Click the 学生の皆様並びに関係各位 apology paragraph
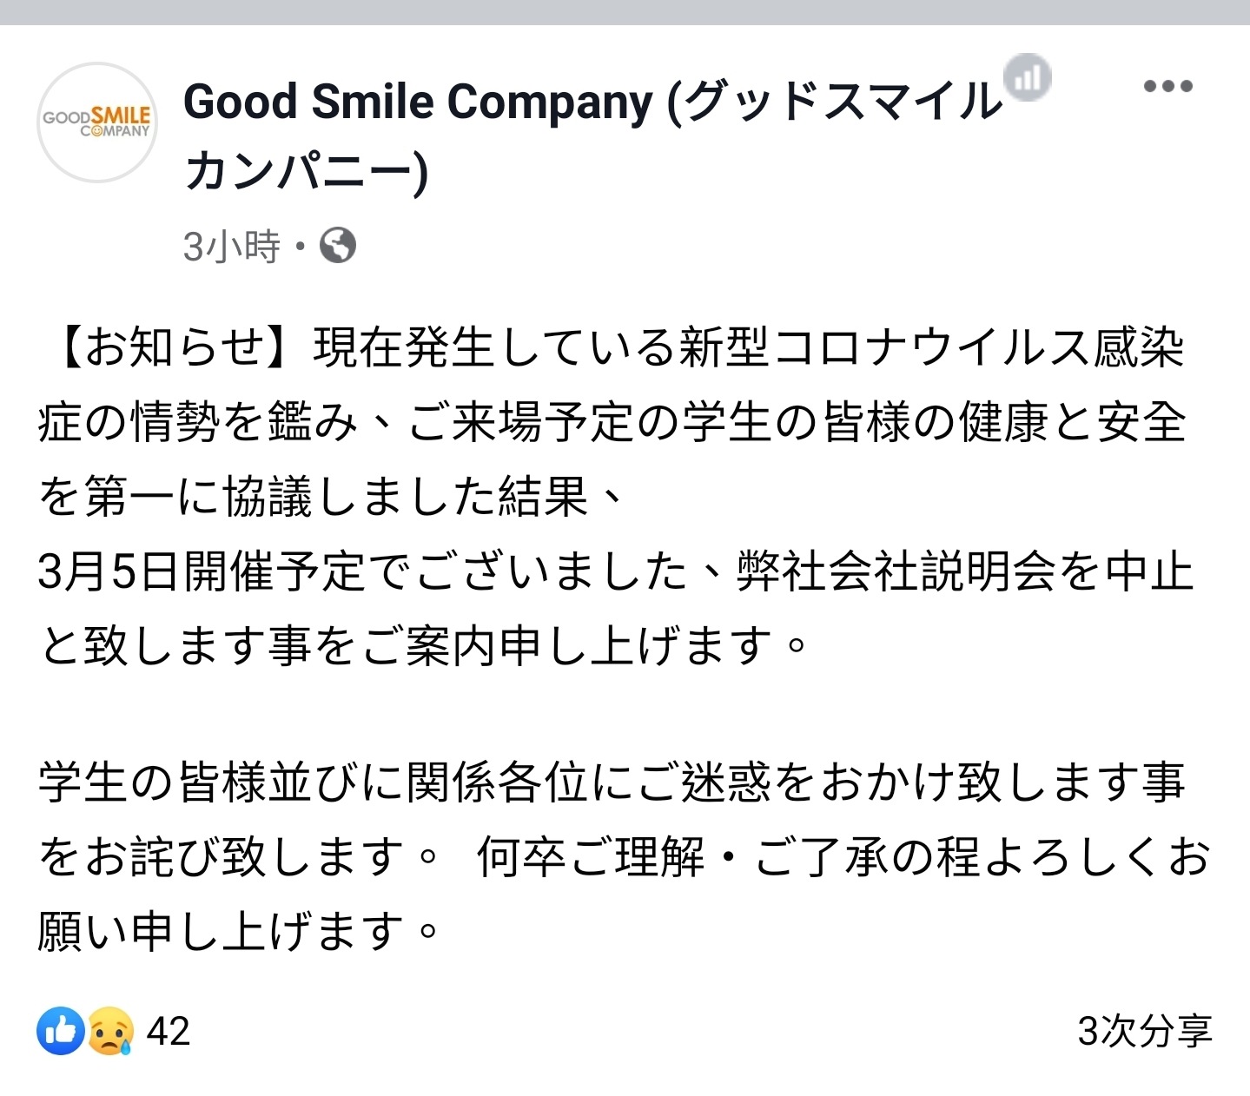1250x1096 pixels. pyautogui.click(x=612, y=782)
